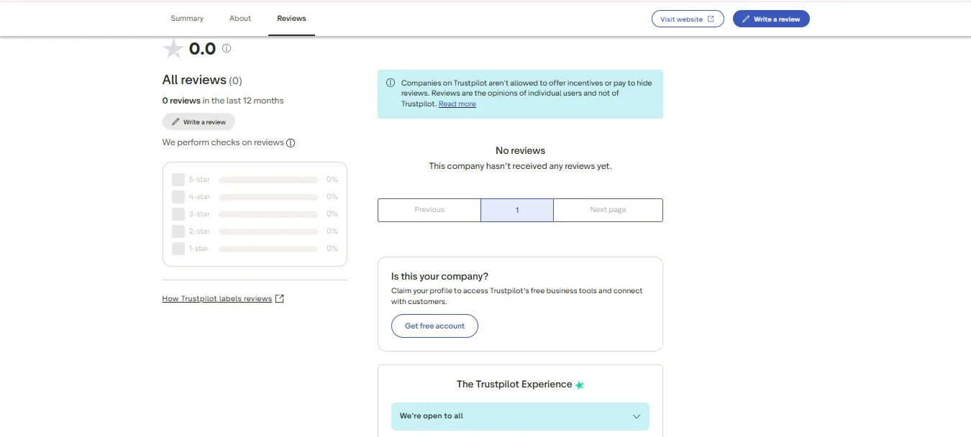Click the green Trustpilot Experience star icon
Screen dimensions: 971x437
[x=580, y=385]
